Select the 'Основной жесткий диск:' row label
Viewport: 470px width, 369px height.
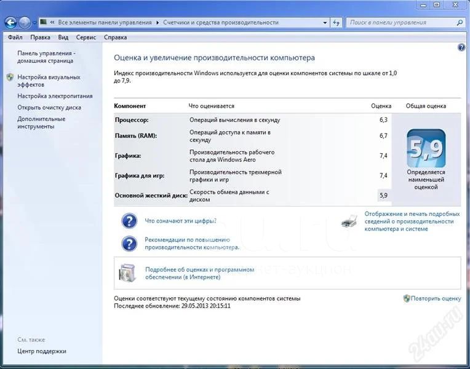[151, 196]
